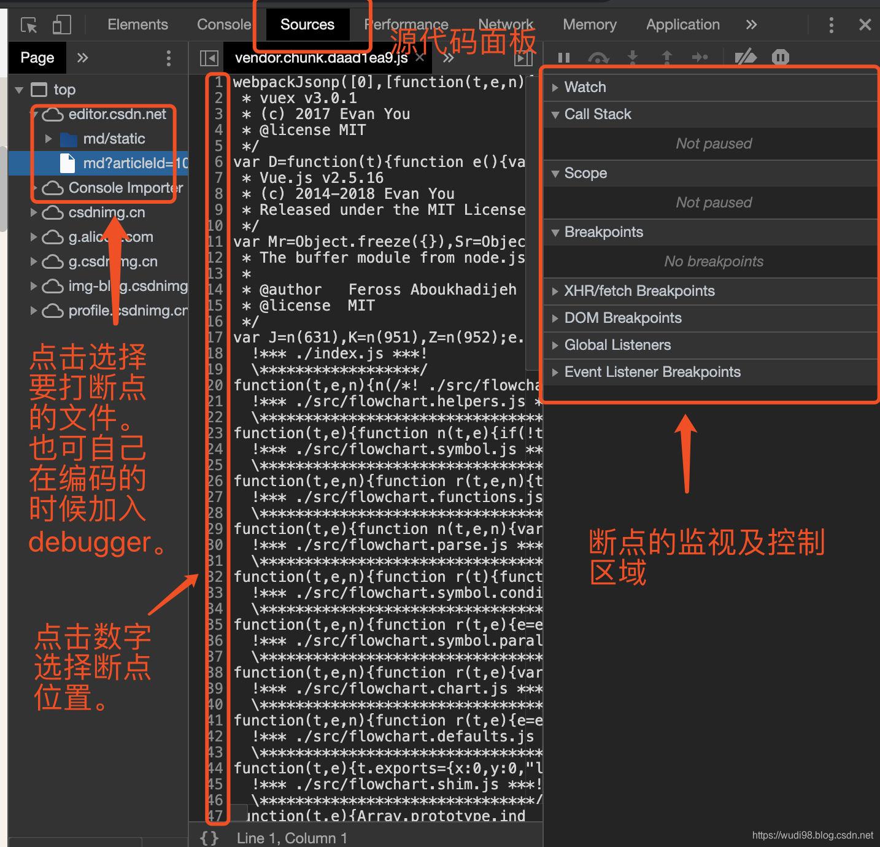Click the hide navigator sidebar icon
The width and height of the screenshot is (880, 847).
click(209, 57)
